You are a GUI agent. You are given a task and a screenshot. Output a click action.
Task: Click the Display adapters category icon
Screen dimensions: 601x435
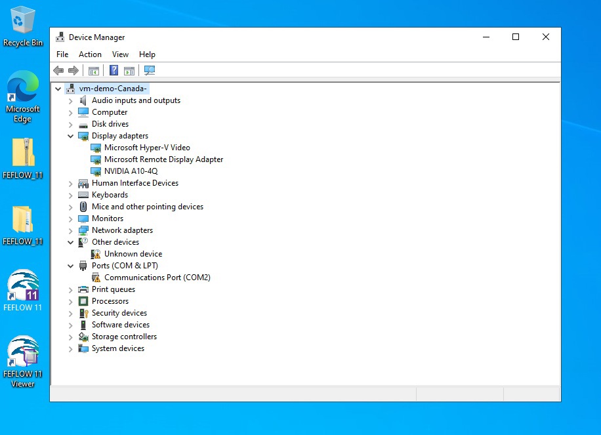coord(83,136)
